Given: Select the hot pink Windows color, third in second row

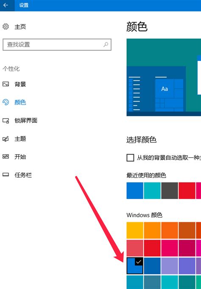Looking at the screenshot, I should (x=170, y=248).
